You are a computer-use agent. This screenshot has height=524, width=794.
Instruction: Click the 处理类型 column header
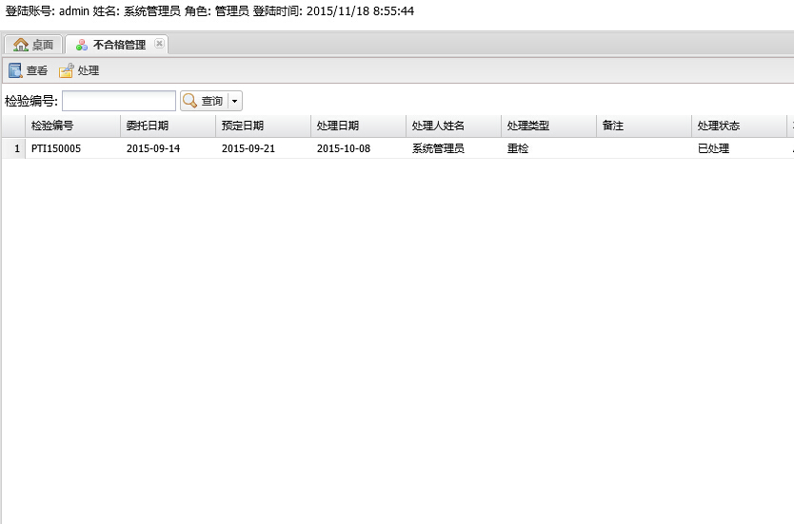click(x=547, y=126)
